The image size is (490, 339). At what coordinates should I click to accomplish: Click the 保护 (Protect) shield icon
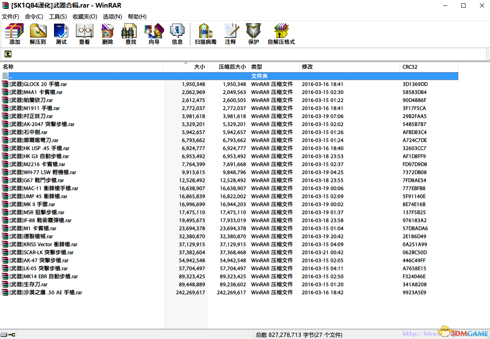click(x=253, y=34)
